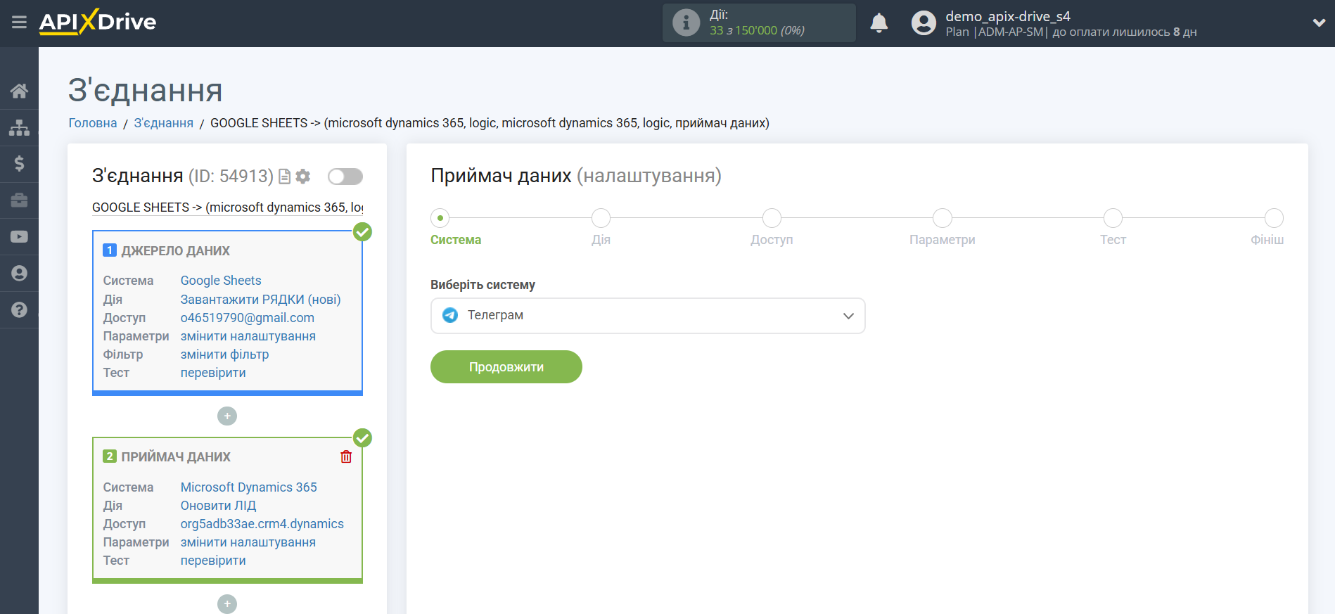Open the Microsoft Dynamics 365 system link
Screen dimensions: 1335x614
pyautogui.click(x=249, y=487)
